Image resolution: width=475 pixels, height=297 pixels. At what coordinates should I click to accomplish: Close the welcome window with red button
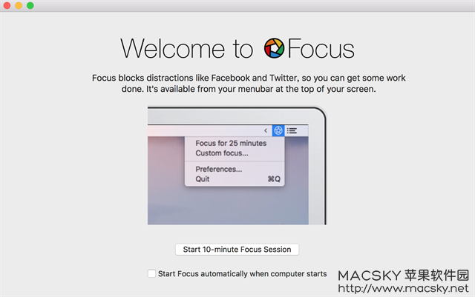tap(7, 5)
